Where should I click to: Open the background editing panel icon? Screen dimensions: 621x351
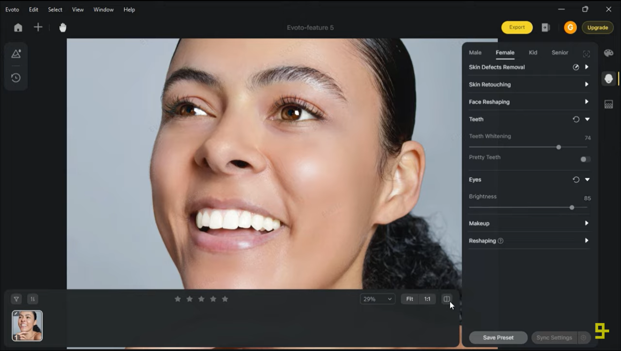tap(608, 104)
